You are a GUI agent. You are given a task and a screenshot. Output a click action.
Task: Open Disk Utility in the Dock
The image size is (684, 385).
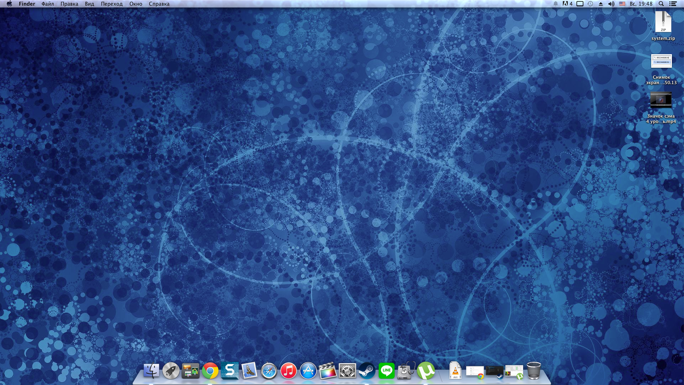click(406, 371)
